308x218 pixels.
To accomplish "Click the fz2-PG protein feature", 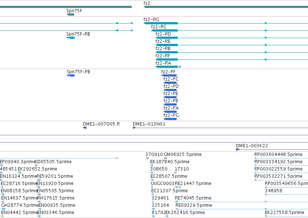I will [x=170, y=119].
